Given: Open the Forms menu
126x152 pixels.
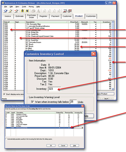Looking at the screenshot, I should click(31, 7).
